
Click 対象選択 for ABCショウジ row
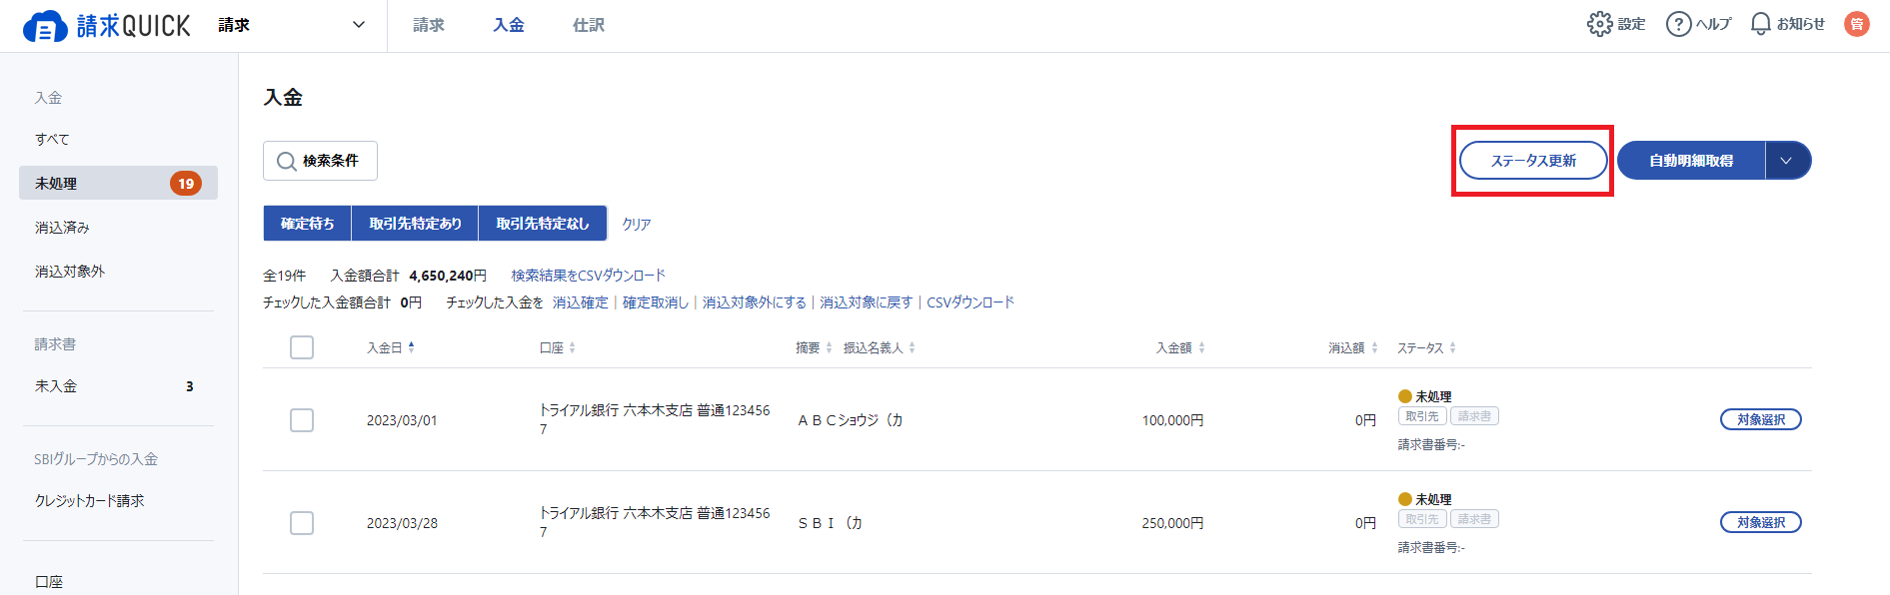coord(1760,419)
